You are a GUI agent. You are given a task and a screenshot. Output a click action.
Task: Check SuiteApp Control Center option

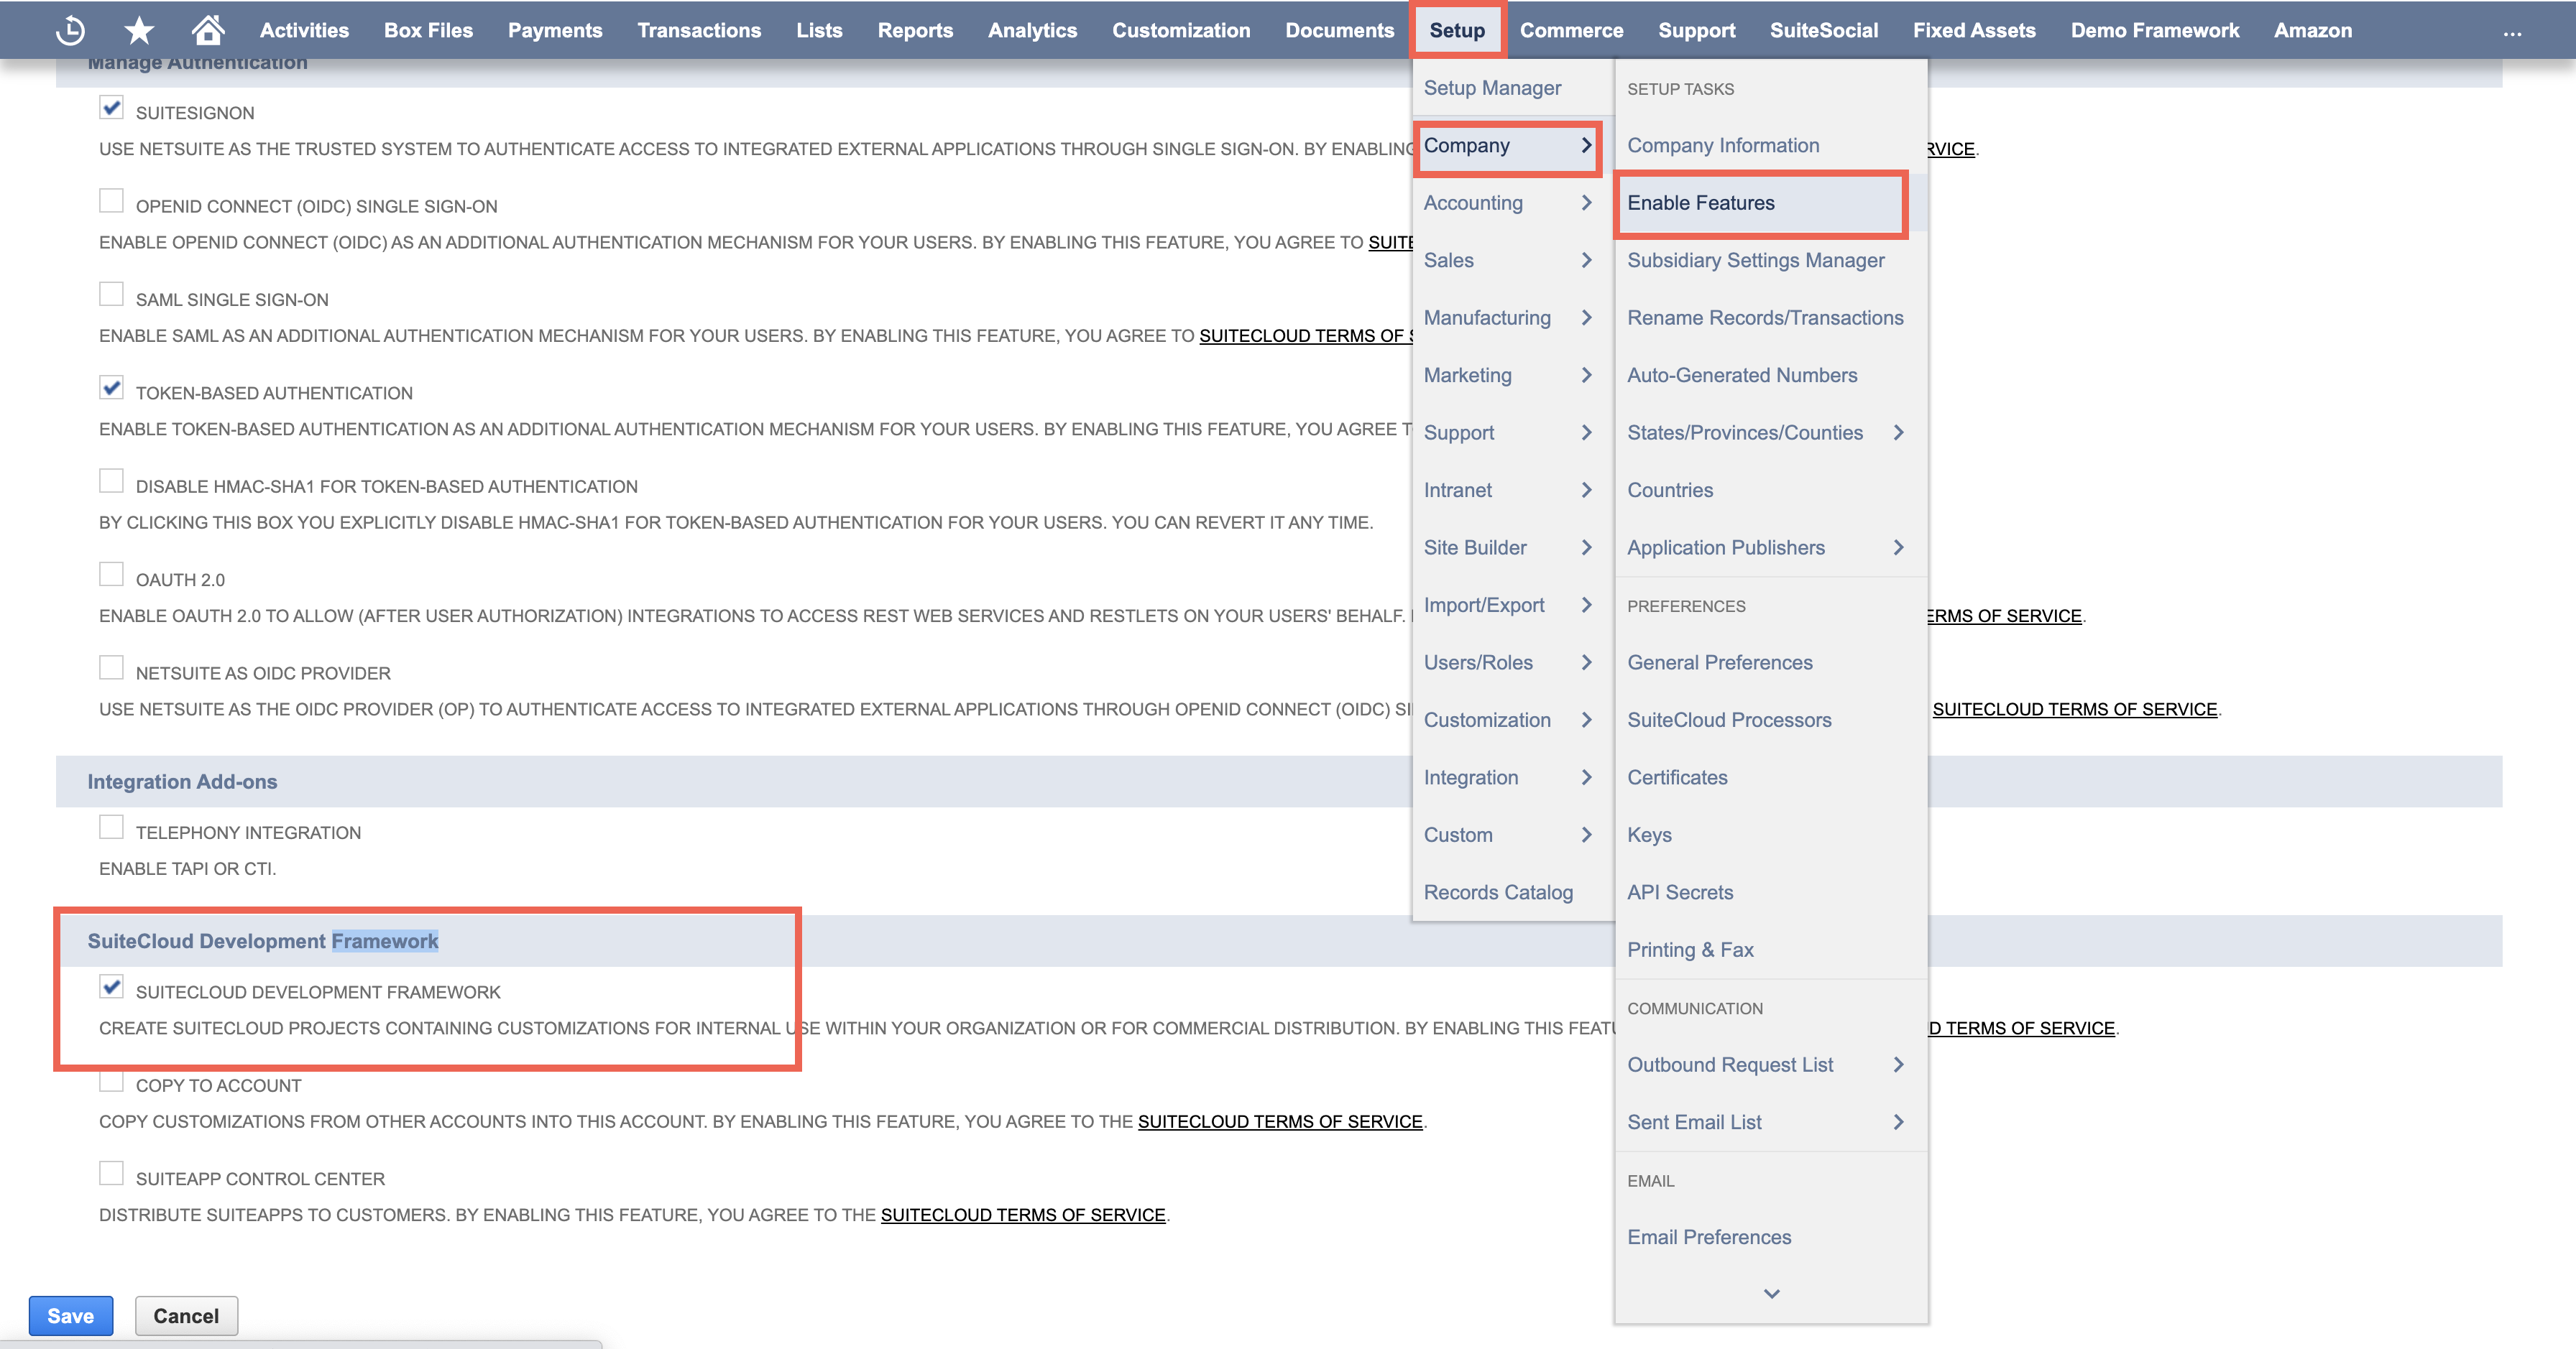pos(111,1173)
